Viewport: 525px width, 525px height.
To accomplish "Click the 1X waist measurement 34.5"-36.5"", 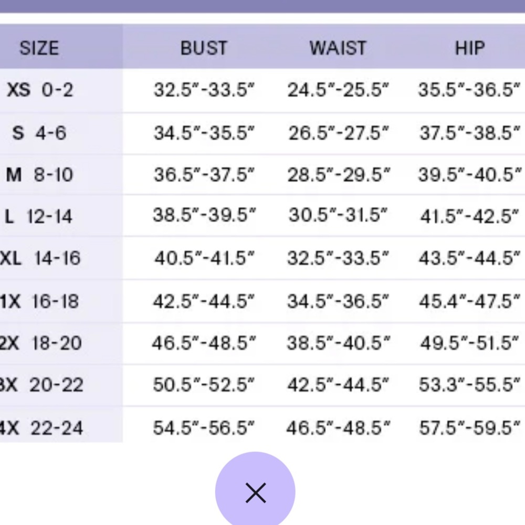I will (339, 301).
